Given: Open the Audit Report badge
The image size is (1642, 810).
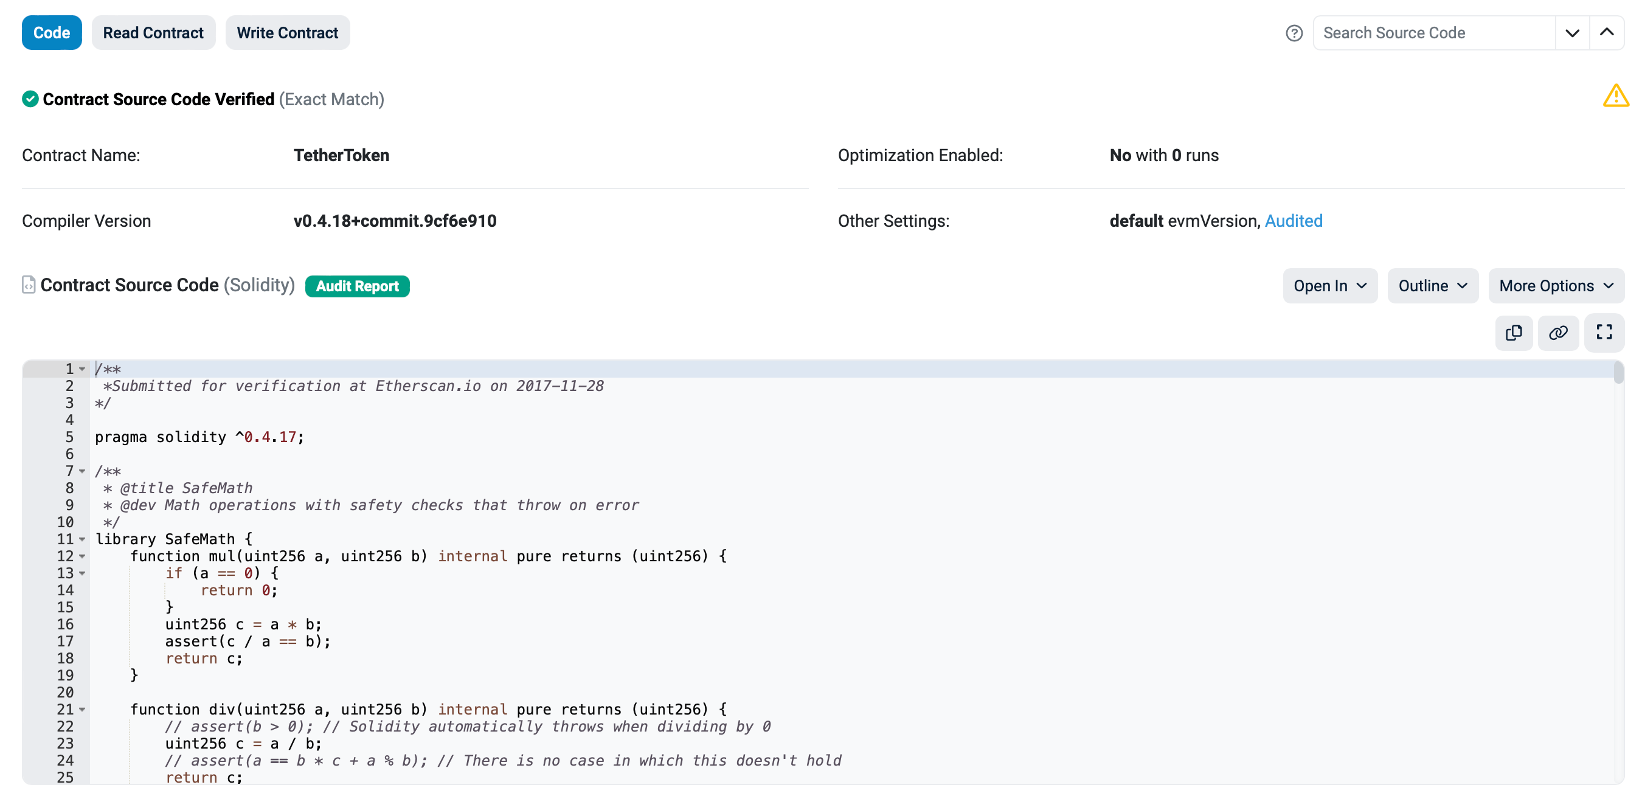Looking at the screenshot, I should pyautogui.click(x=357, y=286).
